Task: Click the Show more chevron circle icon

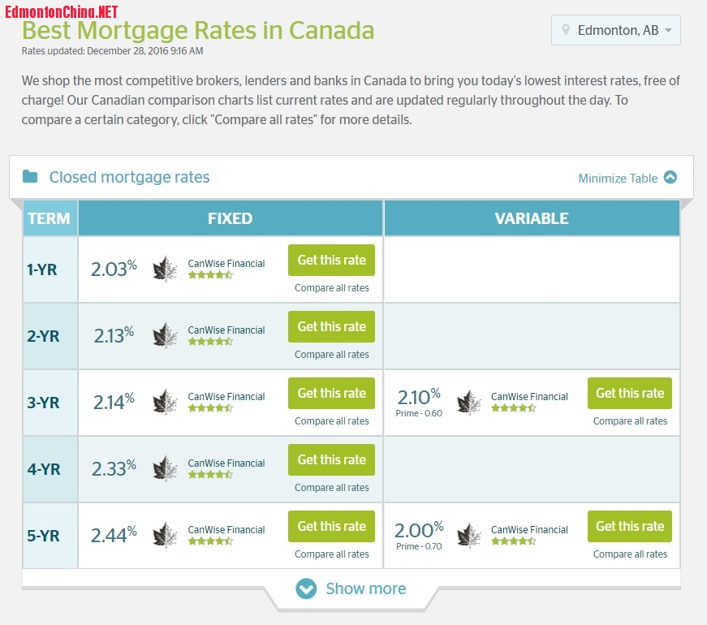Action: click(306, 589)
